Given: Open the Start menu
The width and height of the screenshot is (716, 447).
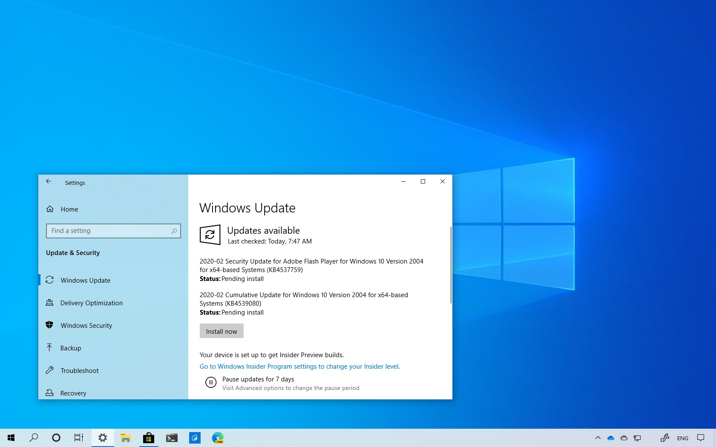Looking at the screenshot, I should pyautogui.click(x=10, y=438).
